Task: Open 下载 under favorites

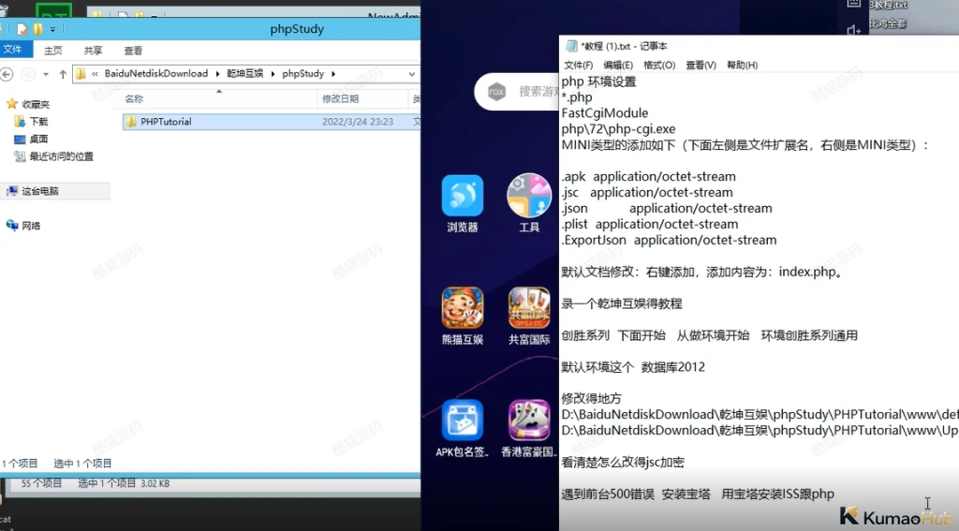Action: point(37,122)
